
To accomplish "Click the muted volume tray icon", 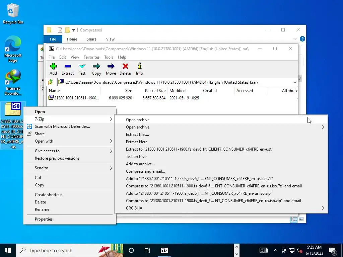I will tap(299, 250).
